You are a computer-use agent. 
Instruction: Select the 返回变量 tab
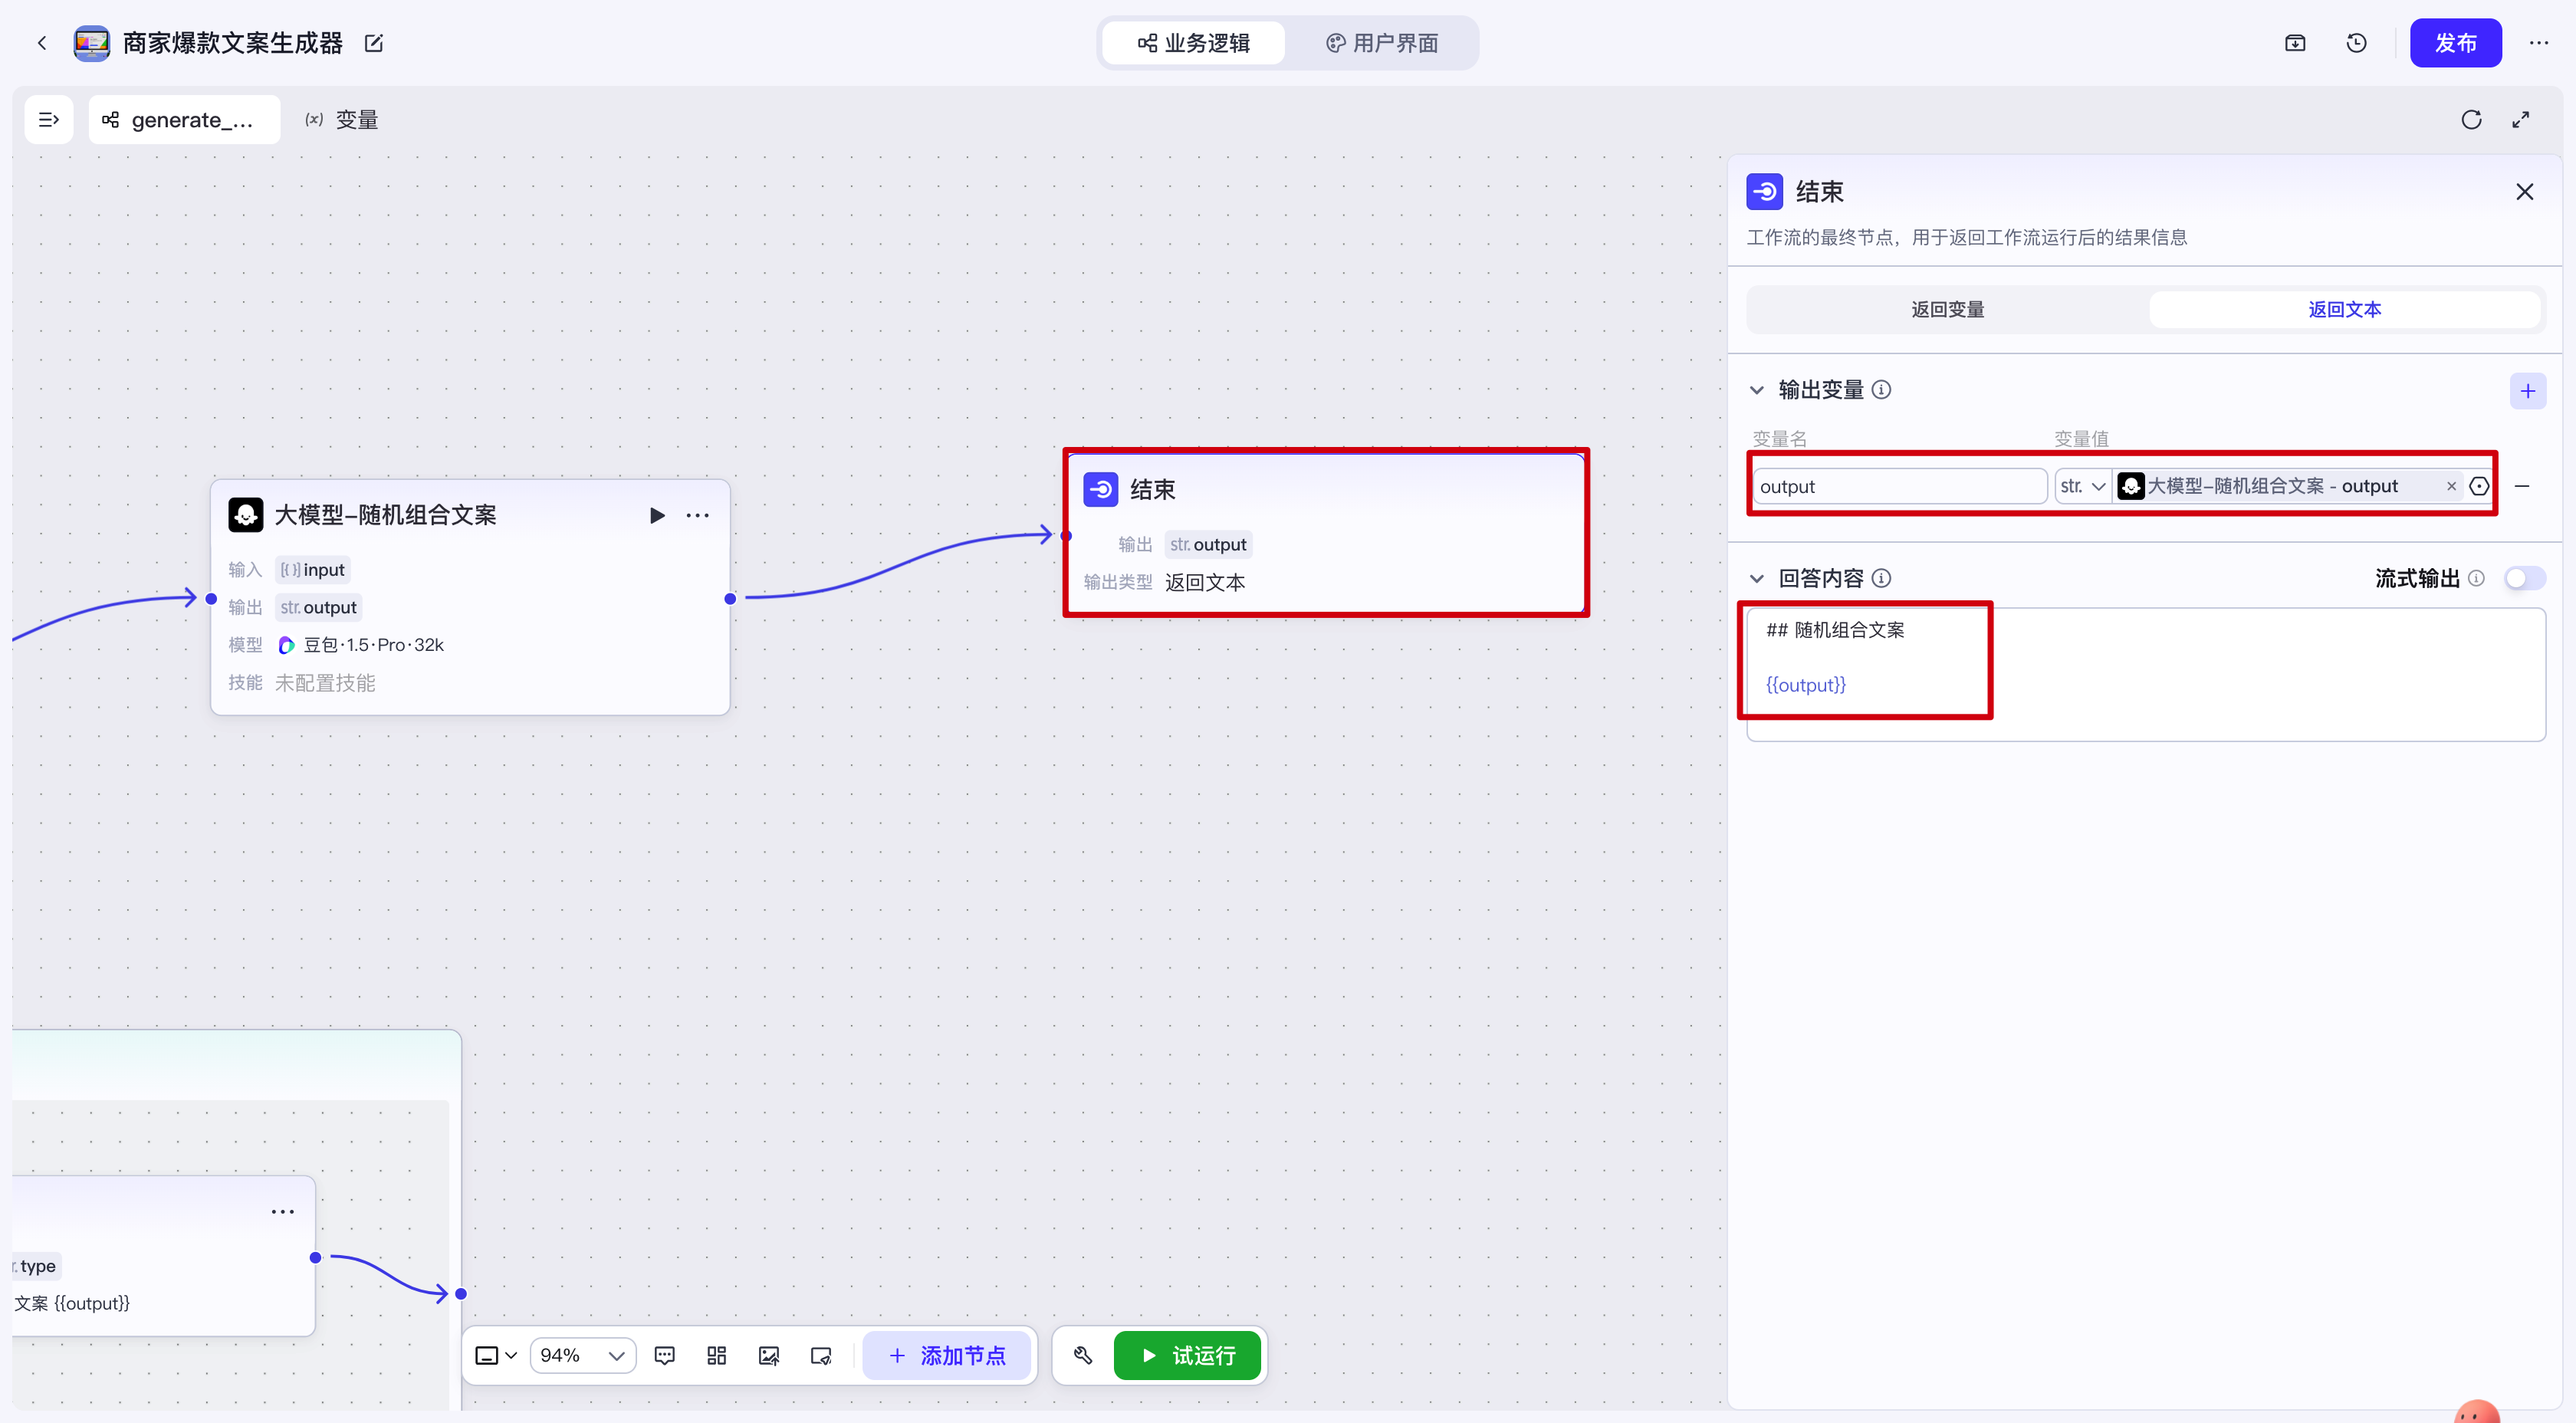click(1947, 310)
